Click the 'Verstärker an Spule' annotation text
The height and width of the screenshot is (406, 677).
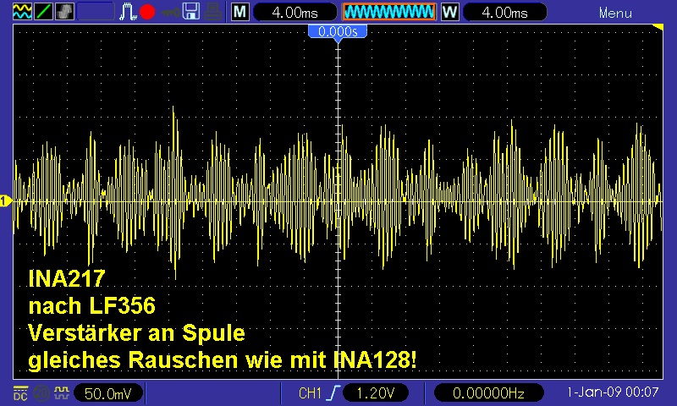point(136,332)
